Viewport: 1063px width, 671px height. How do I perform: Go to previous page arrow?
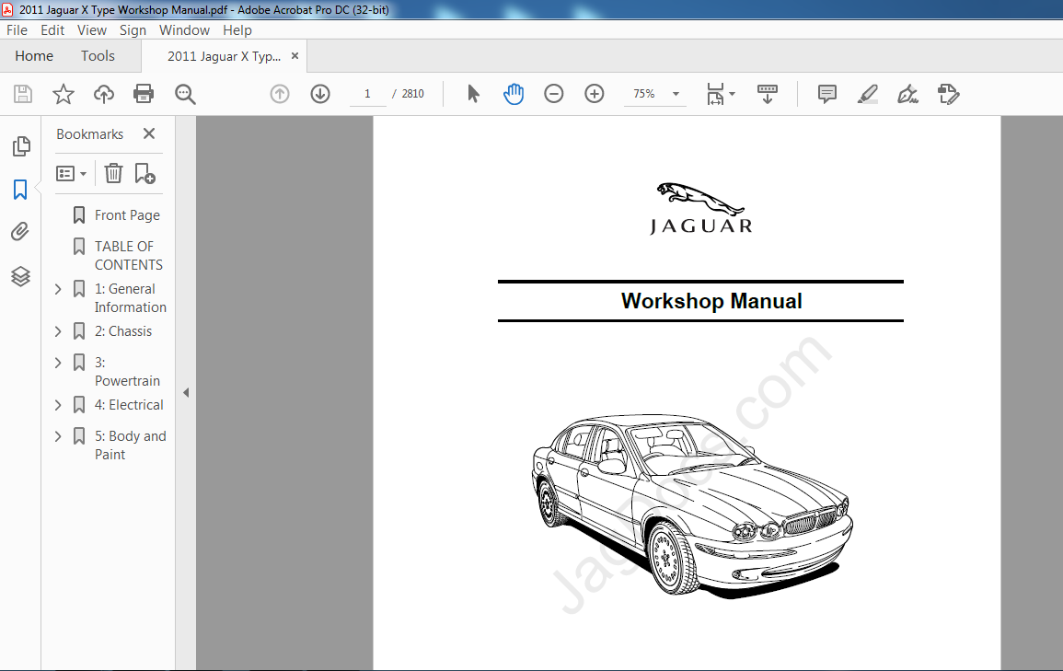279,94
